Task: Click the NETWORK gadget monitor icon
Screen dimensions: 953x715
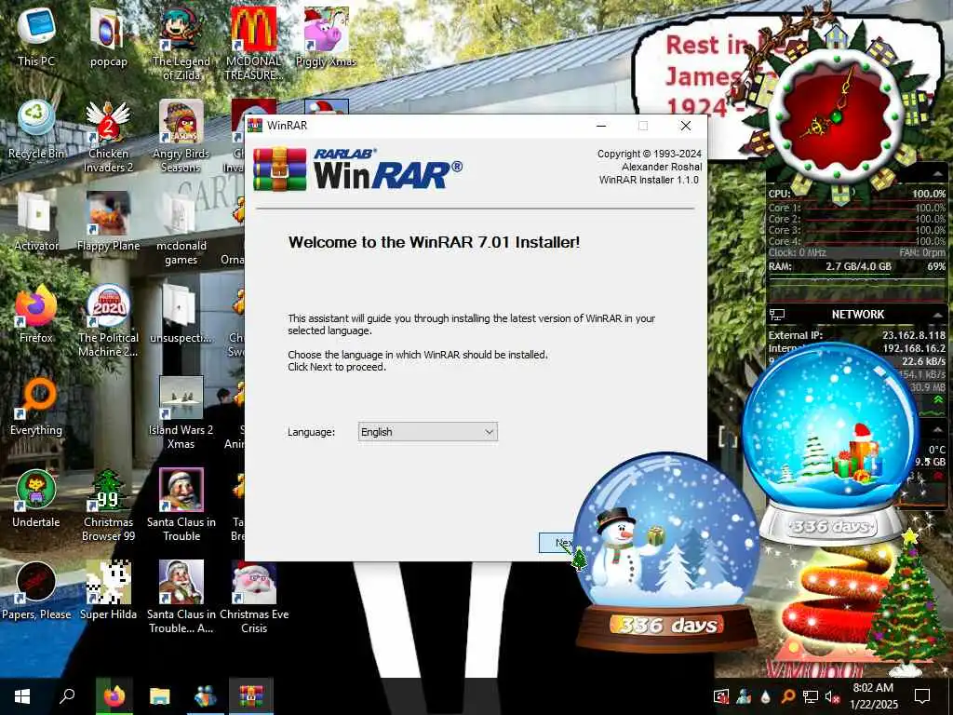Action: [x=777, y=315]
